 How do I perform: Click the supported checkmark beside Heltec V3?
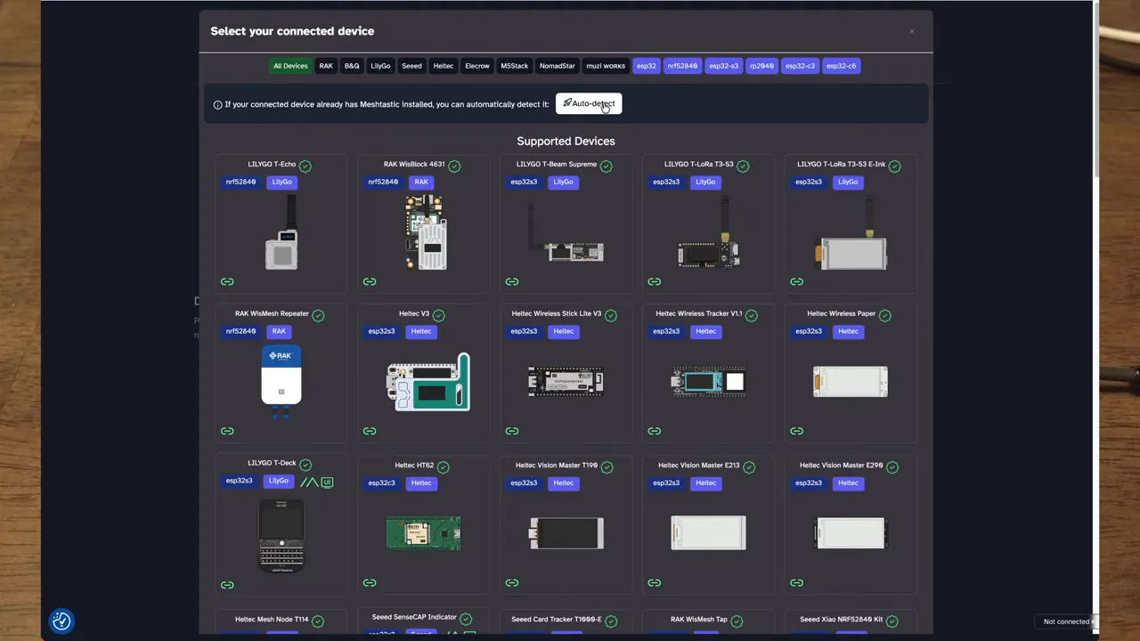(438, 315)
